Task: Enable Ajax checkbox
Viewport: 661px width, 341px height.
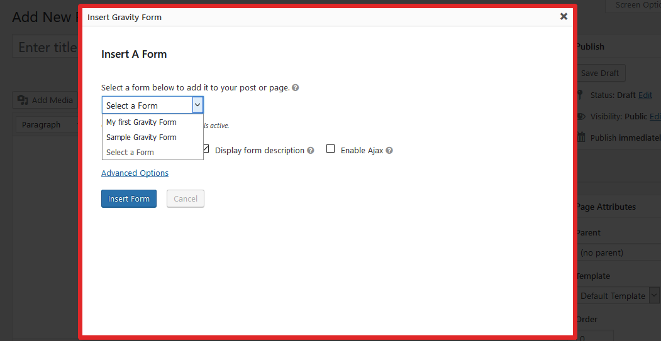Action: (331, 149)
